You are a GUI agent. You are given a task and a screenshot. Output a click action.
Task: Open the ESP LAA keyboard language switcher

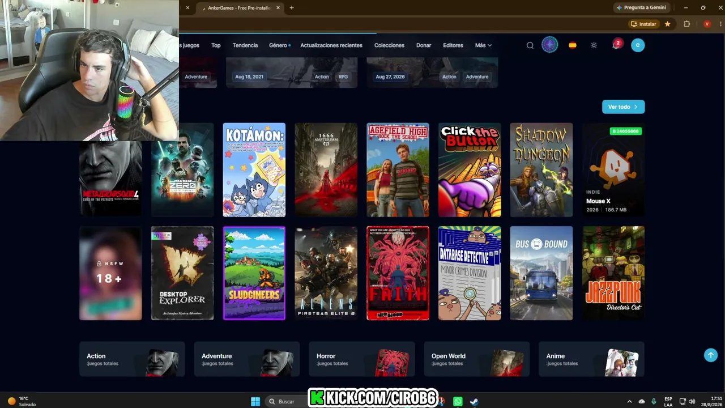(668, 402)
